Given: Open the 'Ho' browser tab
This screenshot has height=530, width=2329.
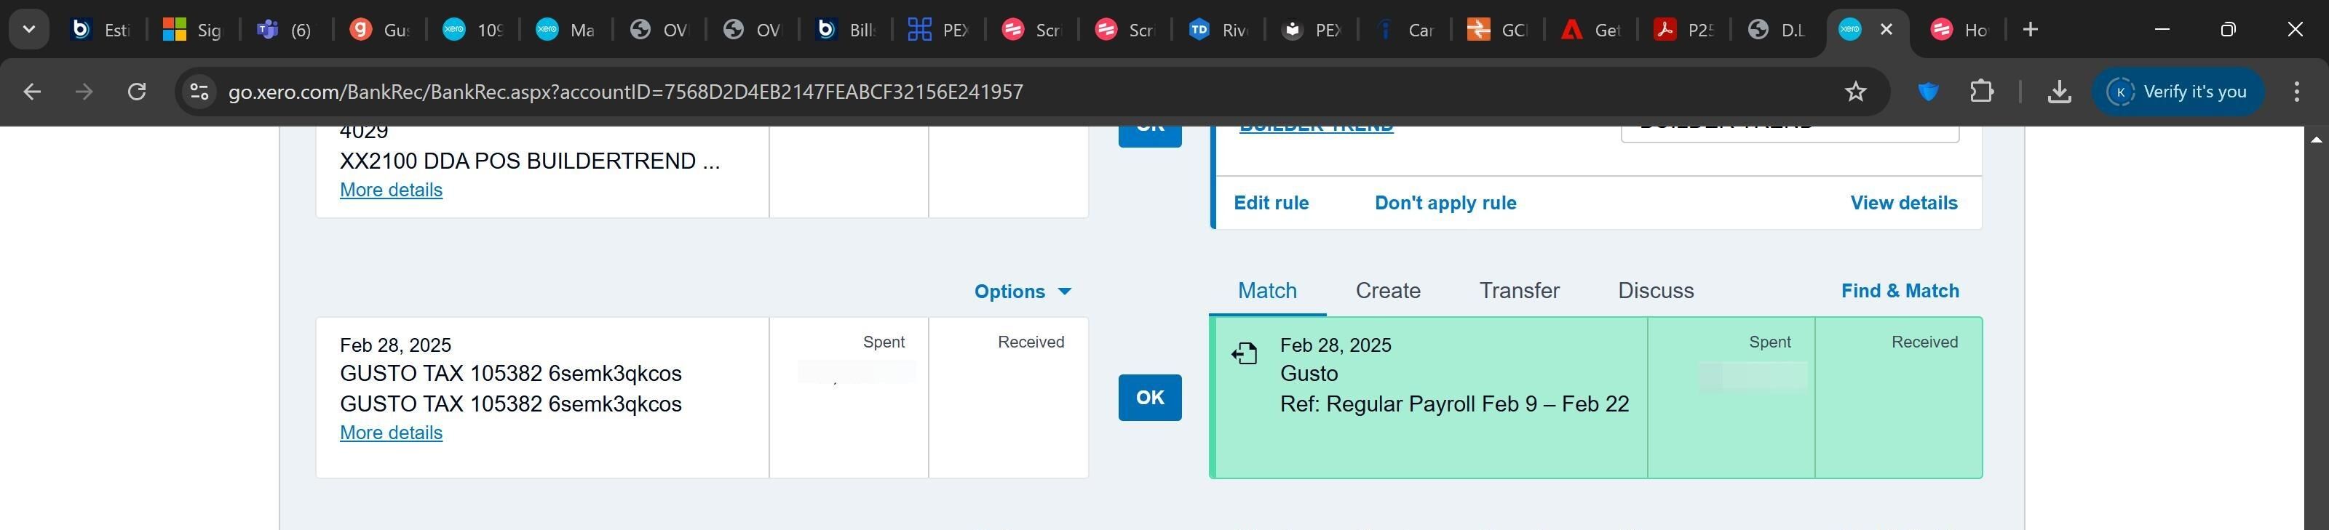Looking at the screenshot, I should (1960, 30).
